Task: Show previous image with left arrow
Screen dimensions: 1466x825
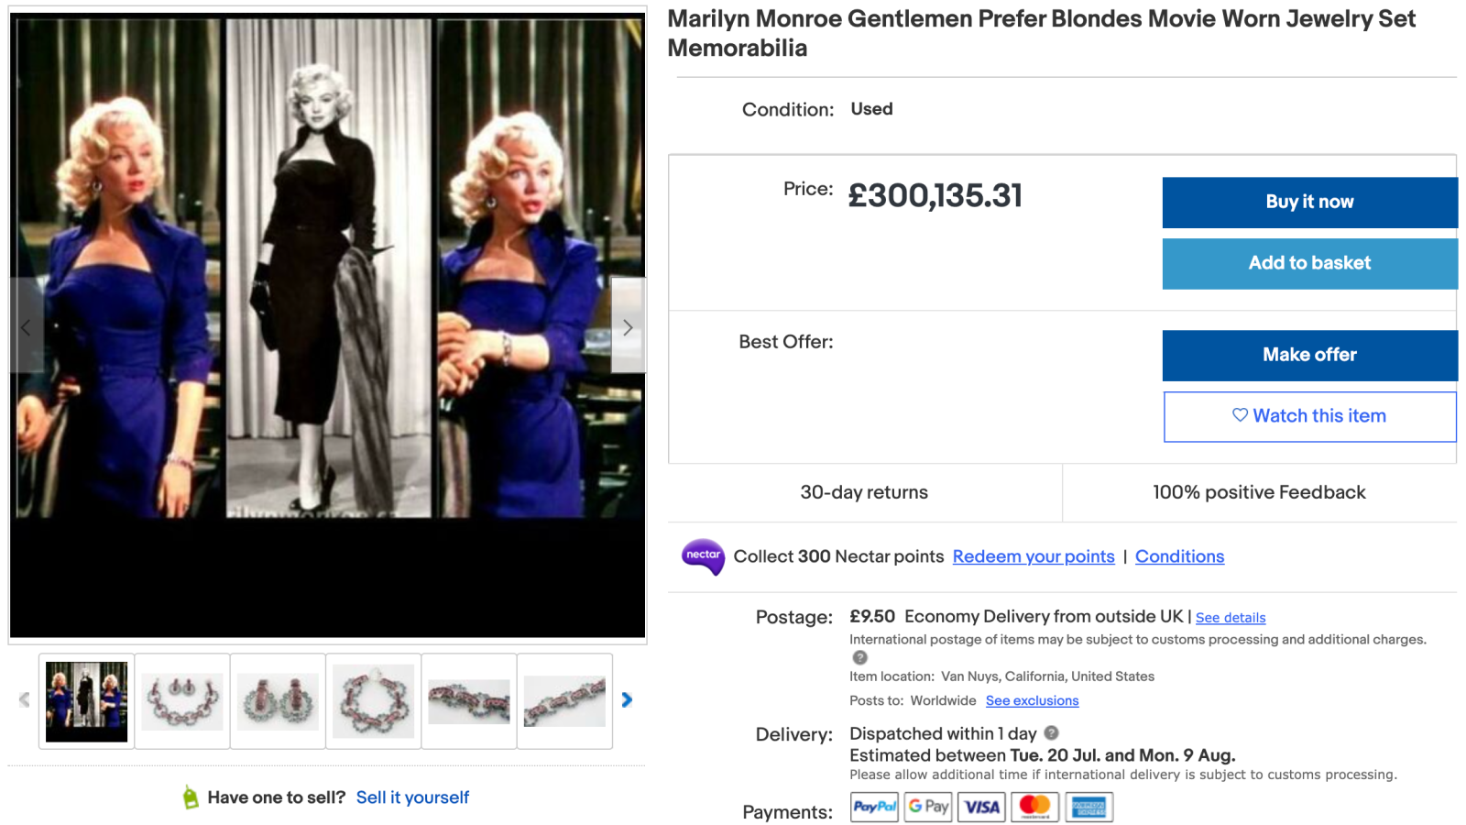Action: coord(26,327)
